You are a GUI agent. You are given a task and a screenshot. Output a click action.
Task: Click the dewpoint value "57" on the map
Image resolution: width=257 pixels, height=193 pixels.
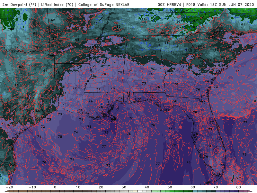point(195,27)
